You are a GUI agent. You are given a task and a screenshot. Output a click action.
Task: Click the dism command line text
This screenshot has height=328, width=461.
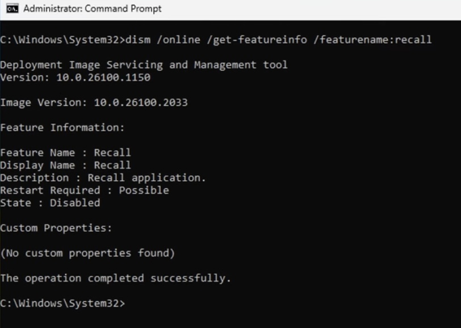pos(216,40)
